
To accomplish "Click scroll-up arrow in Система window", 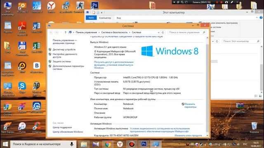I will 207,38.
